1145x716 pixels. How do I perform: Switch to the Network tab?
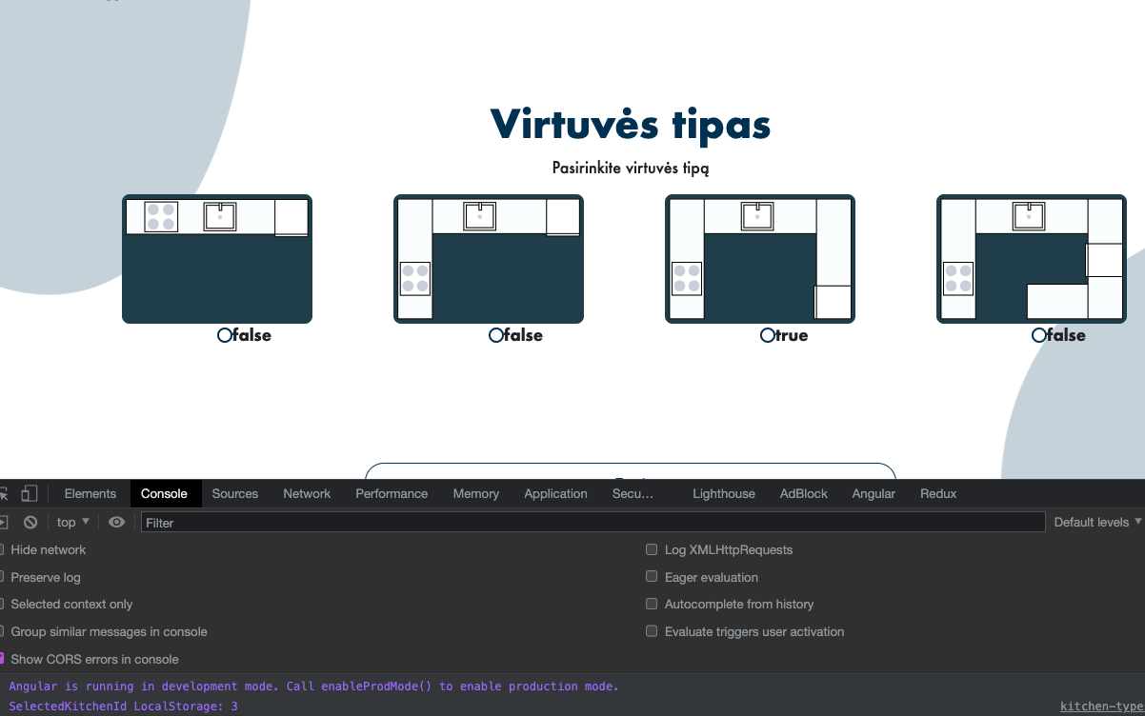pos(307,493)
